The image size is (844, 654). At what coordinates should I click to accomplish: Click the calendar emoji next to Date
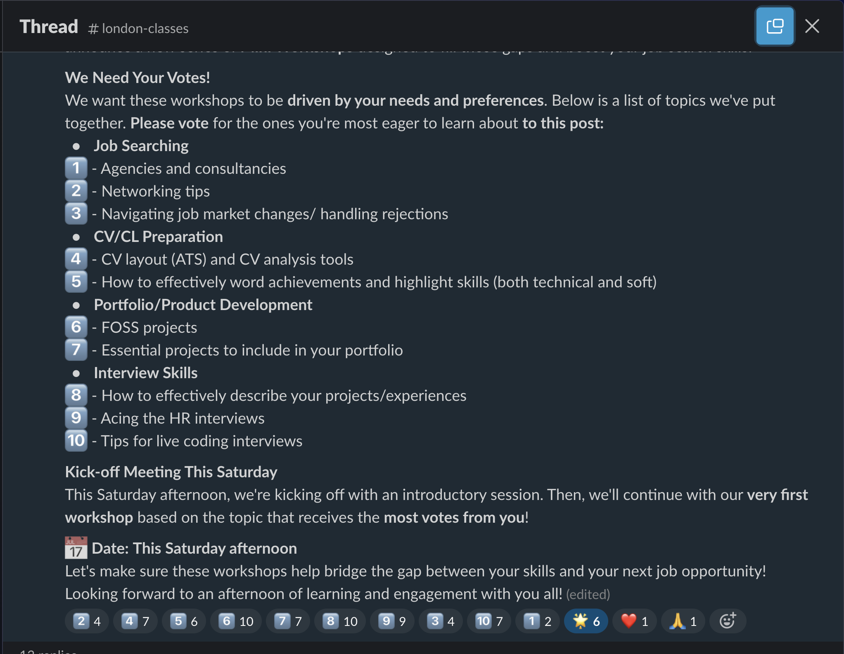76,548
